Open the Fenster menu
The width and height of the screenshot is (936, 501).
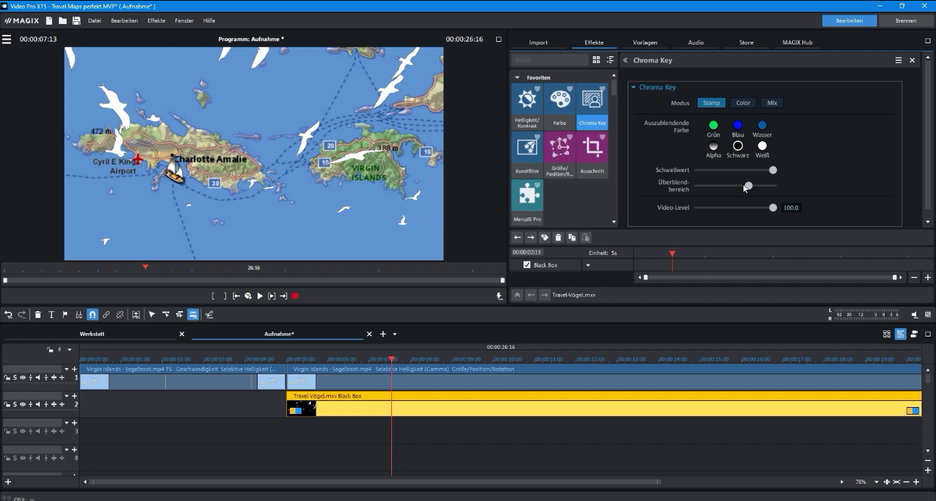(x=184, y=21)
